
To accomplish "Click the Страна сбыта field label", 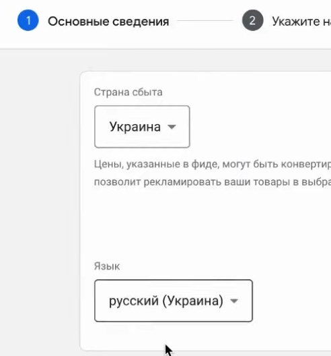I will pos(128,92).
